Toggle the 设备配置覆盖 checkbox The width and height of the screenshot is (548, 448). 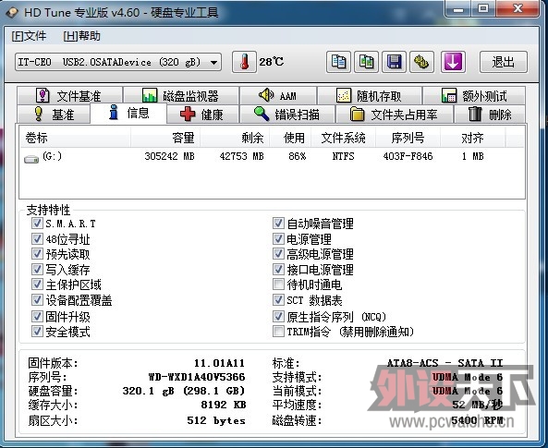37,300
